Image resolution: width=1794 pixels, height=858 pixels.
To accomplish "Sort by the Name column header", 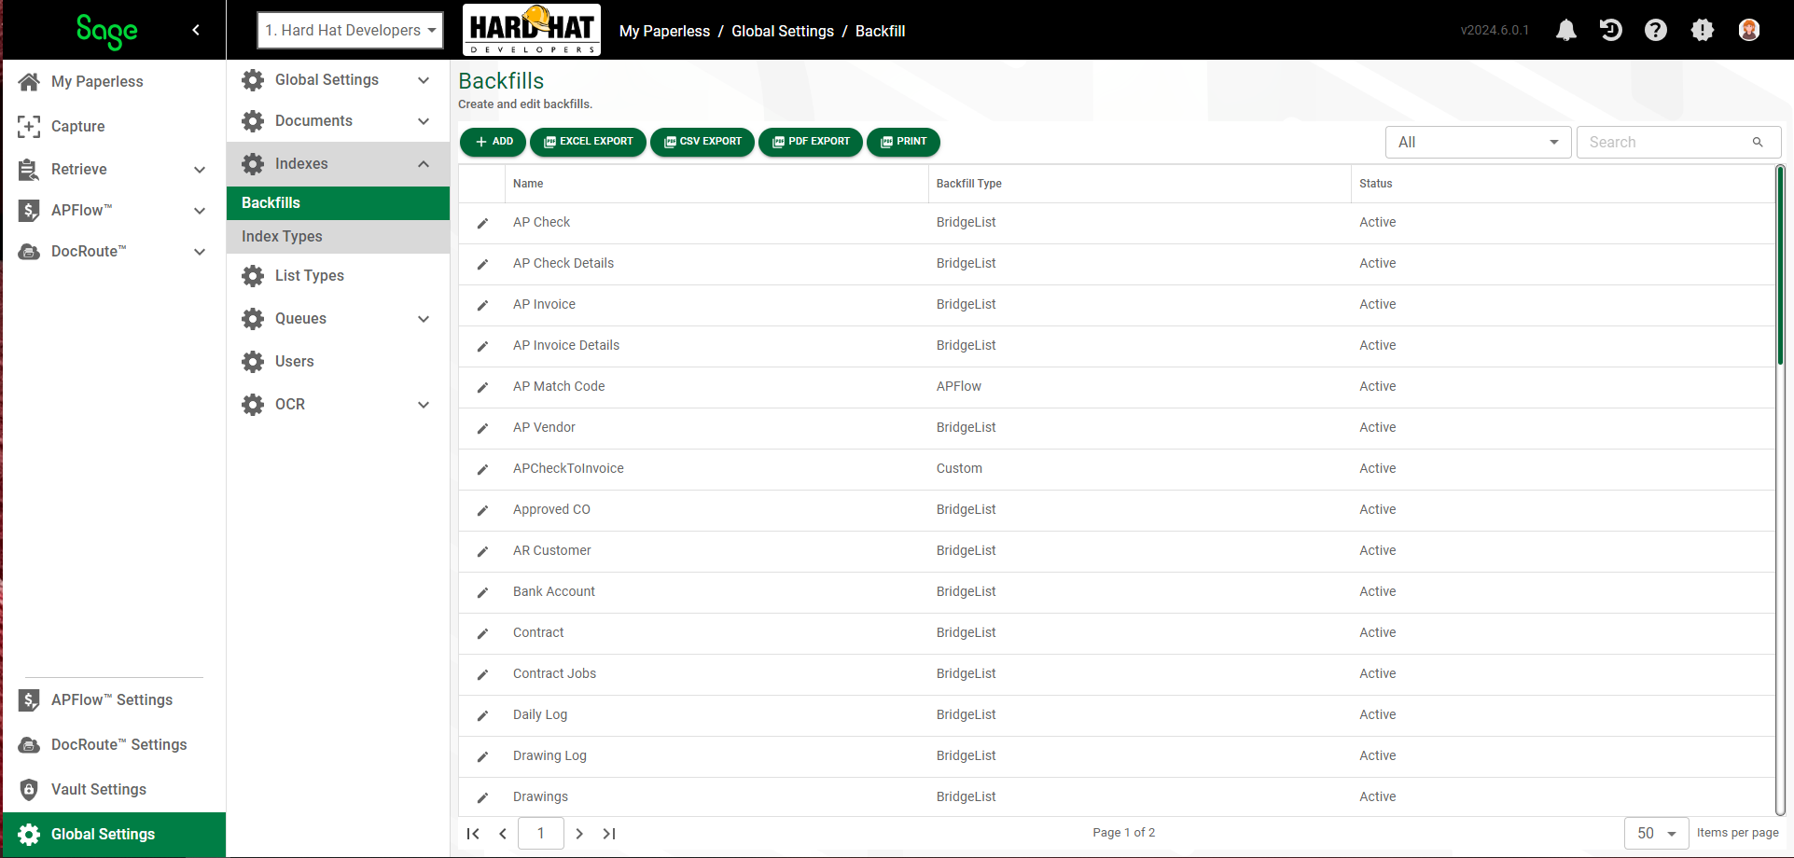I will click(528, 184).
